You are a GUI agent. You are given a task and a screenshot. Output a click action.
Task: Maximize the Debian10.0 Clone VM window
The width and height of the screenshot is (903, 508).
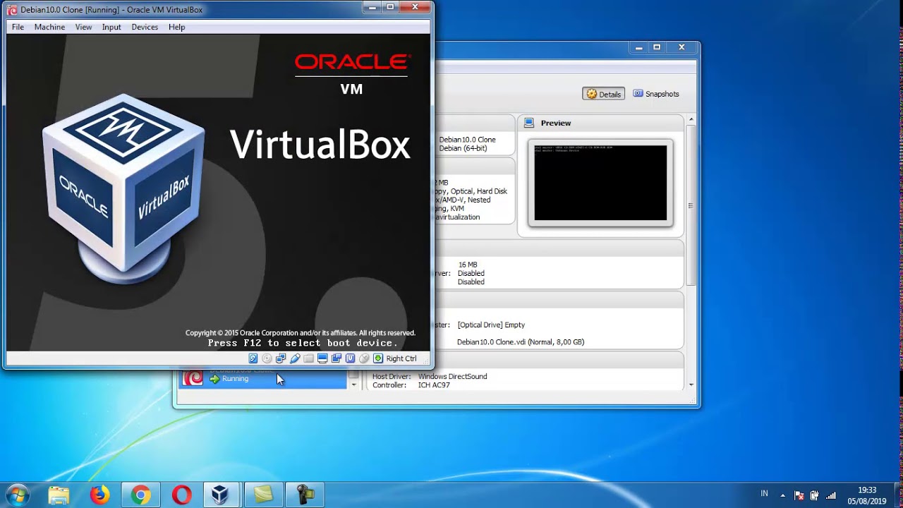[391, 7]
